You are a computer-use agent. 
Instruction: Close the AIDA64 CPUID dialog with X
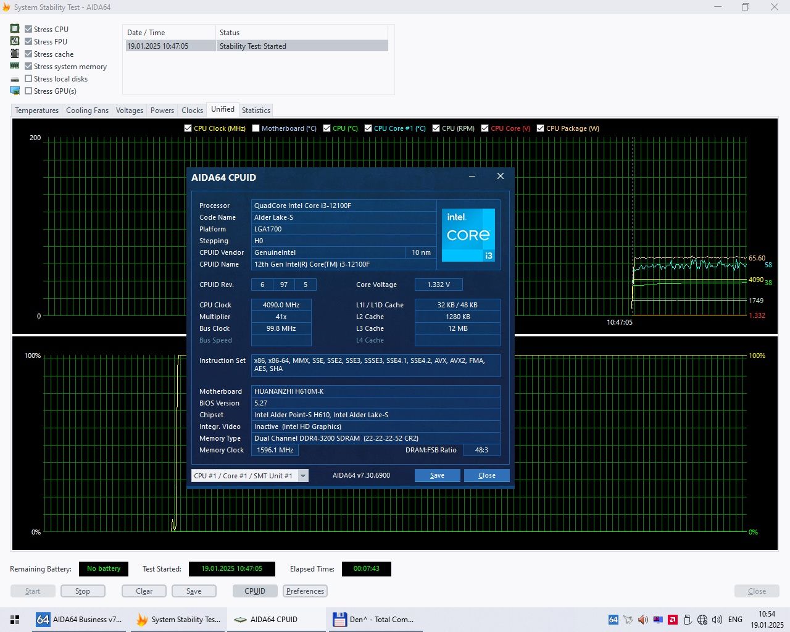click(501, 177)
